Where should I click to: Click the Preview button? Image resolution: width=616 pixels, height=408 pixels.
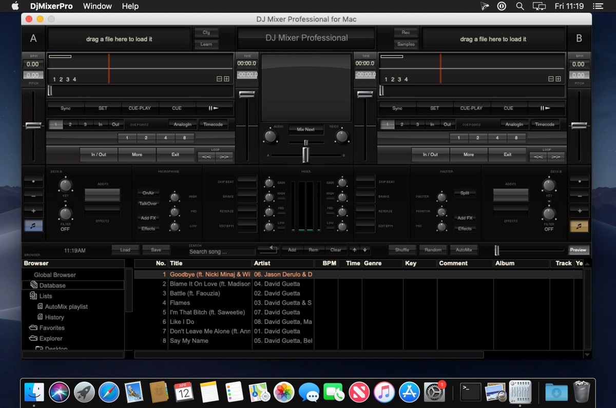click(578, 250)
